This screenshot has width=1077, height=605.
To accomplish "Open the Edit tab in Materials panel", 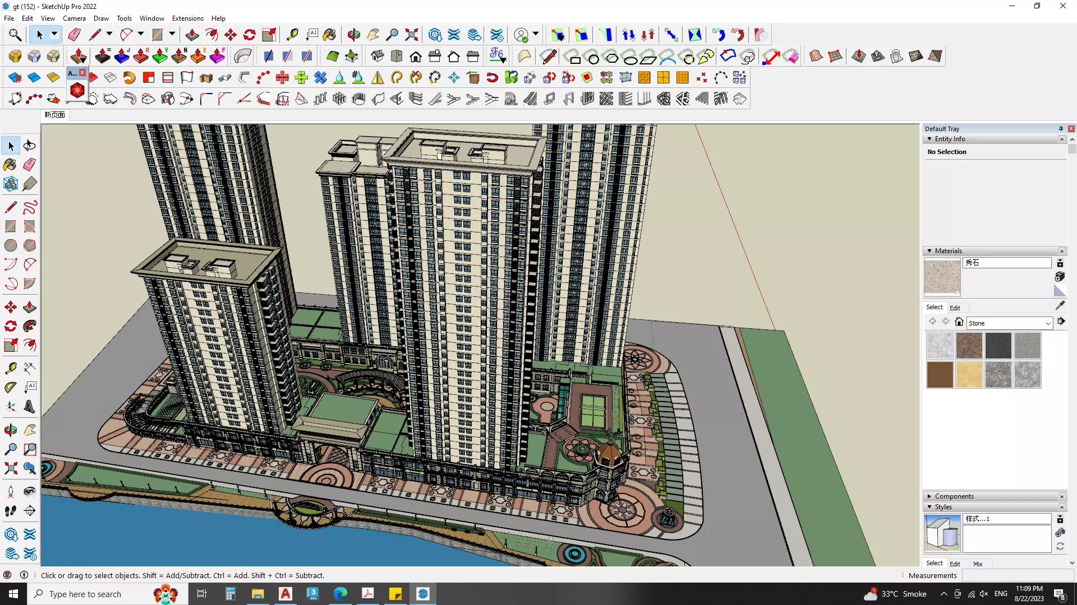I will pyautogui.click(x=955, y=308).
